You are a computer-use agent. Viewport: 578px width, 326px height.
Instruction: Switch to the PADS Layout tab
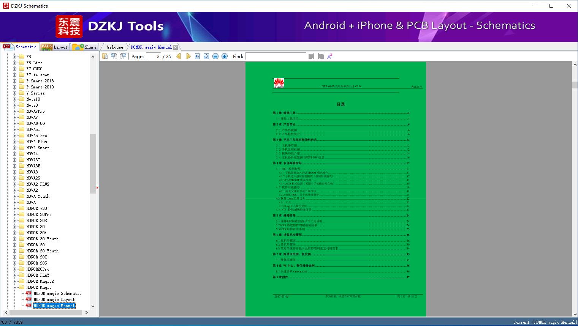[x=54, y=47]
